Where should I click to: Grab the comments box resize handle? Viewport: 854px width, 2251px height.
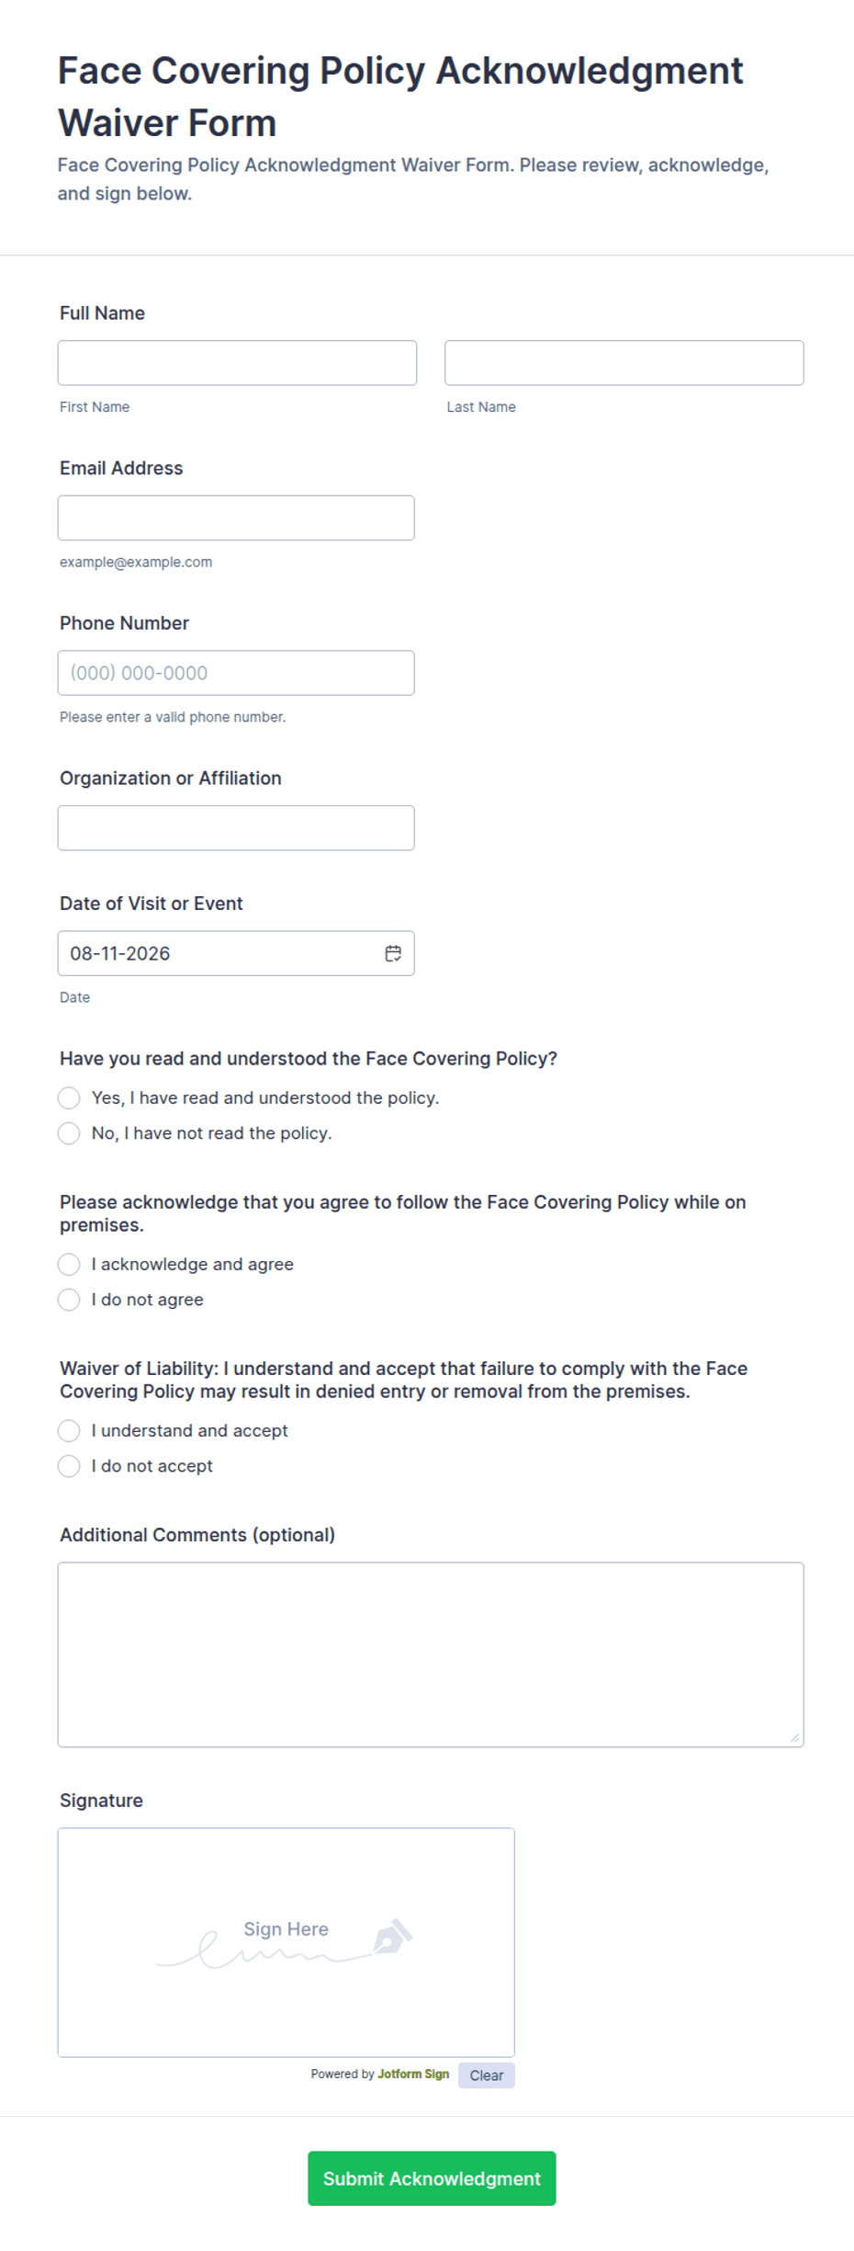tap(795, 1738)
